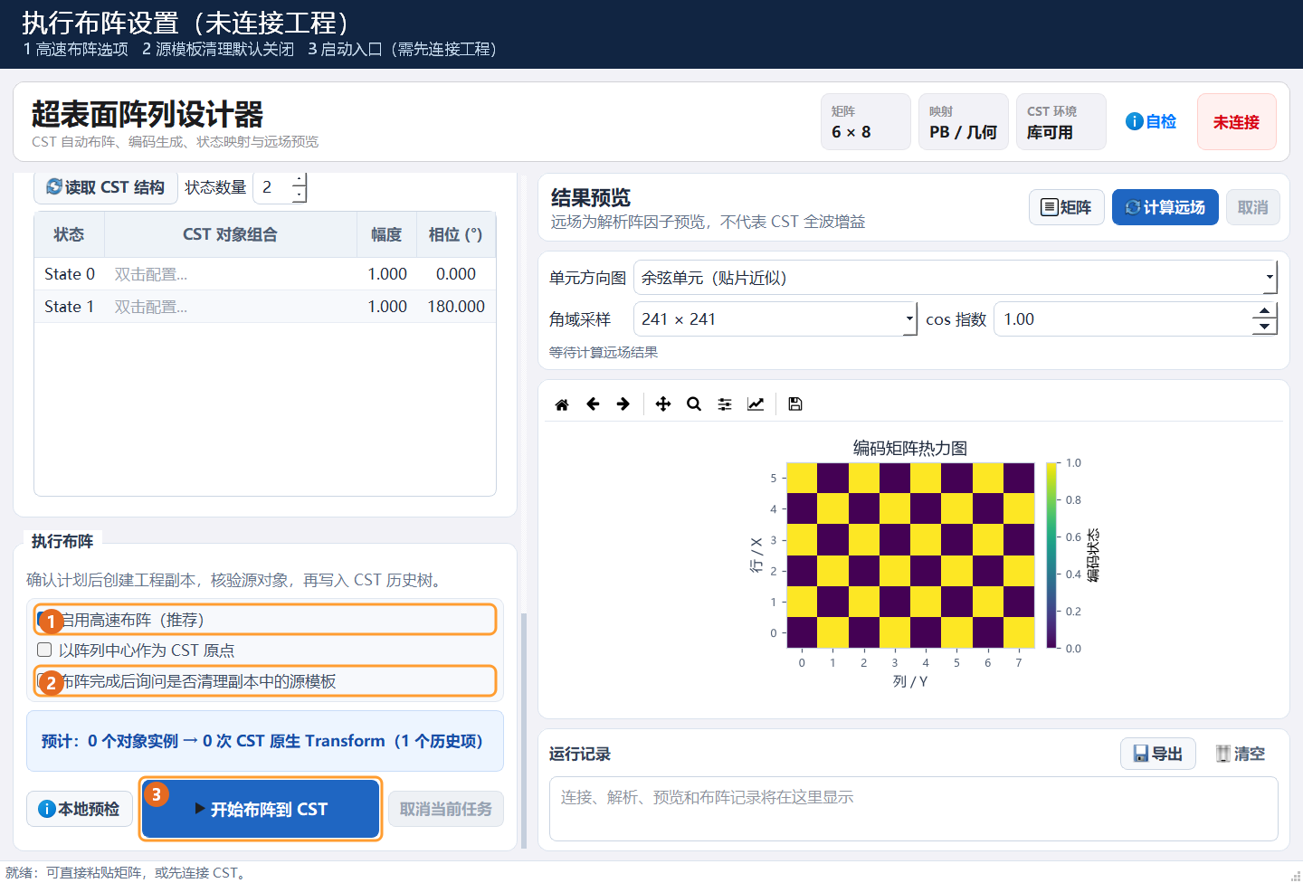Image resolution: width=1303 pixels, height=883 pixels.
Task: Click the 开始布阵到 CST button
Action: [x=261, y=809]
